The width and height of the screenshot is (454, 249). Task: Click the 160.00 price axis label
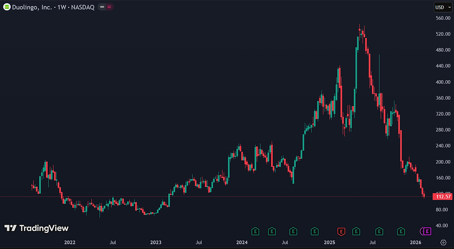click(x=443, y=178)
